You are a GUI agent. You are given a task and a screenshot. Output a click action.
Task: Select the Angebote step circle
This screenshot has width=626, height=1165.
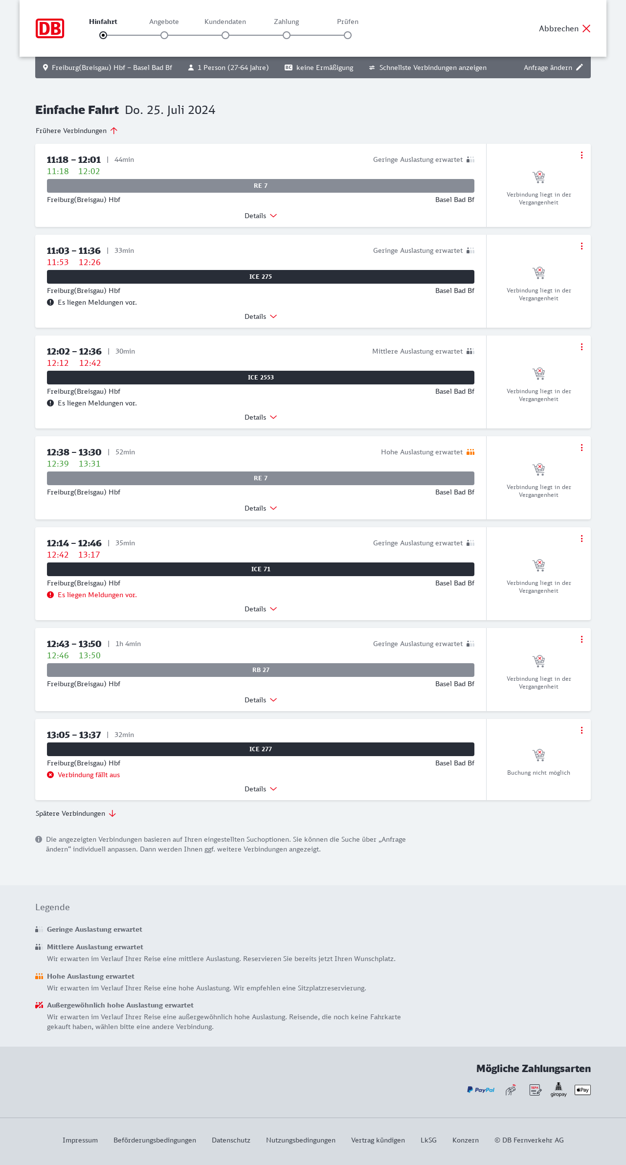164,35
